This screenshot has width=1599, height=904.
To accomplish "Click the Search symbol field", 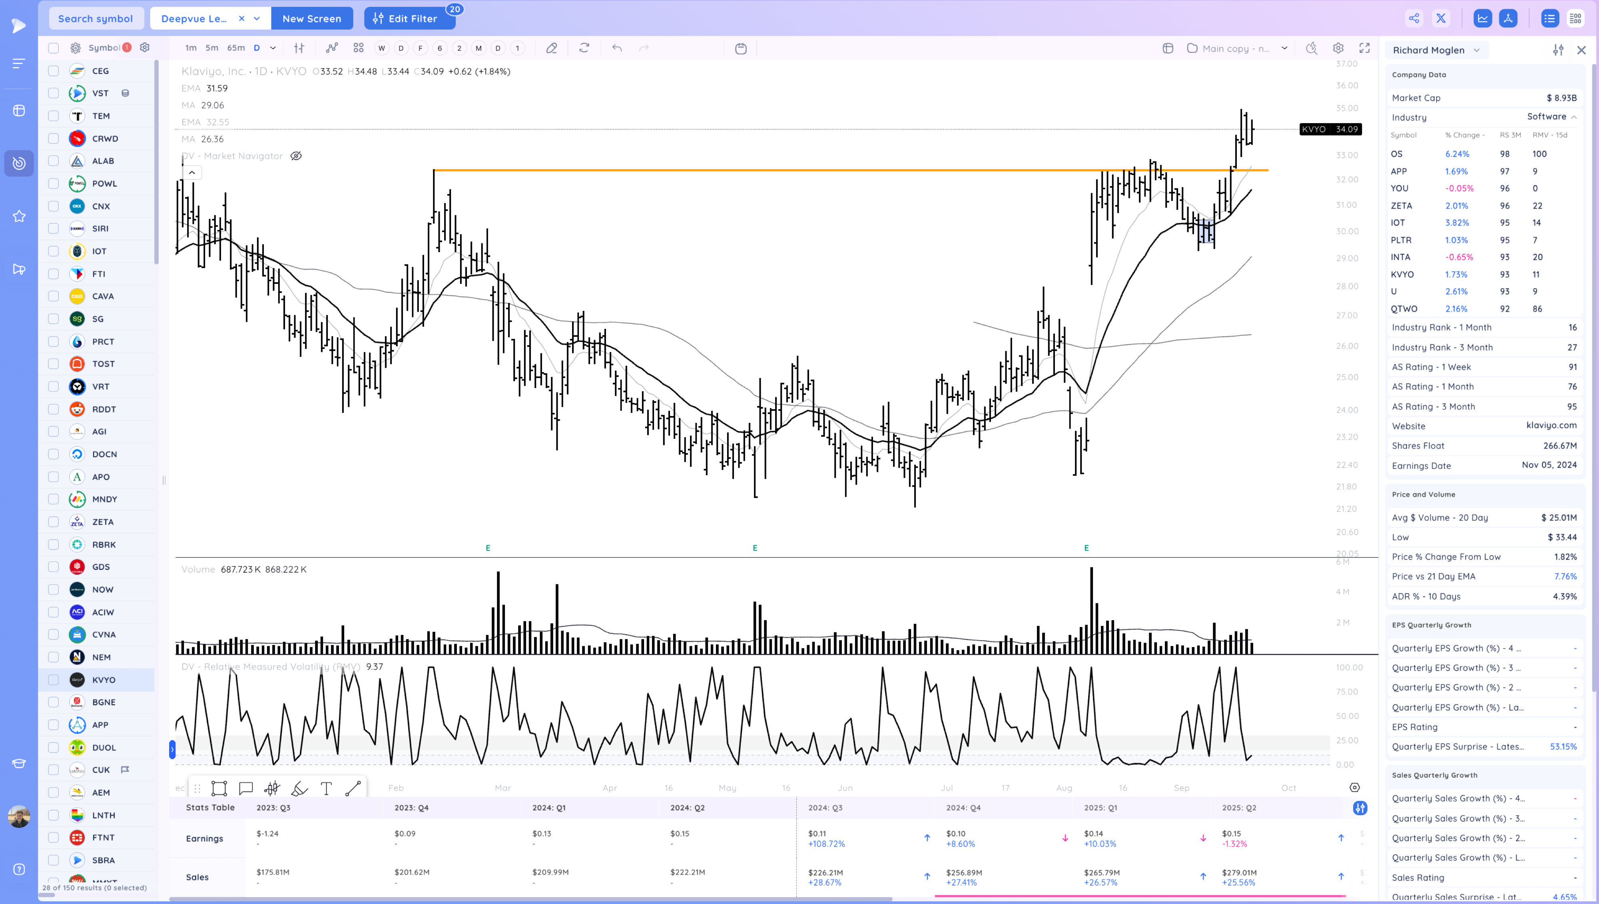I will click(96, 19).
